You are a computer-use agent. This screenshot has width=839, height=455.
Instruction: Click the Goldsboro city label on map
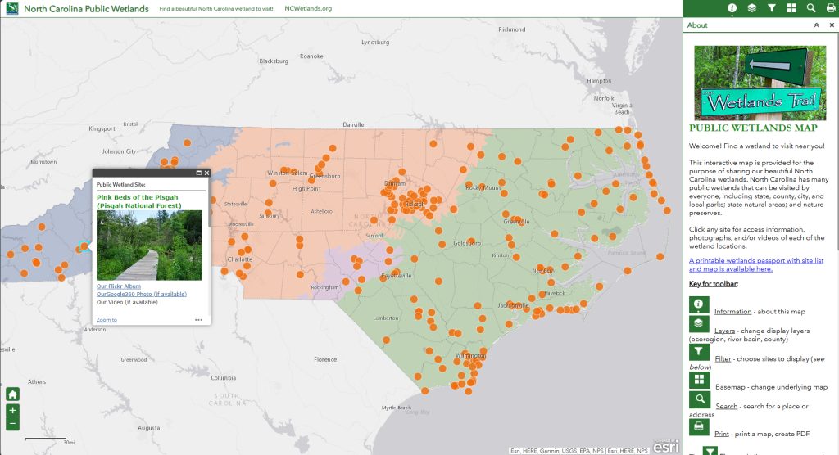[x=466, y=243]
